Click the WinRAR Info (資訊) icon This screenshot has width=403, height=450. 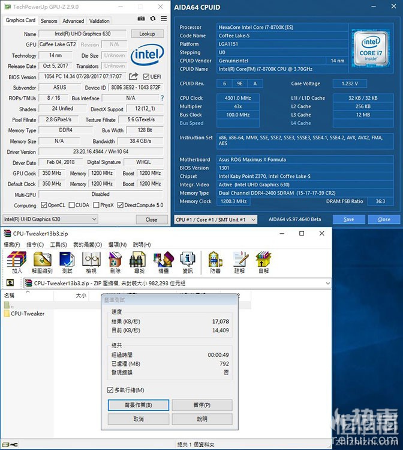click(188, 263)
